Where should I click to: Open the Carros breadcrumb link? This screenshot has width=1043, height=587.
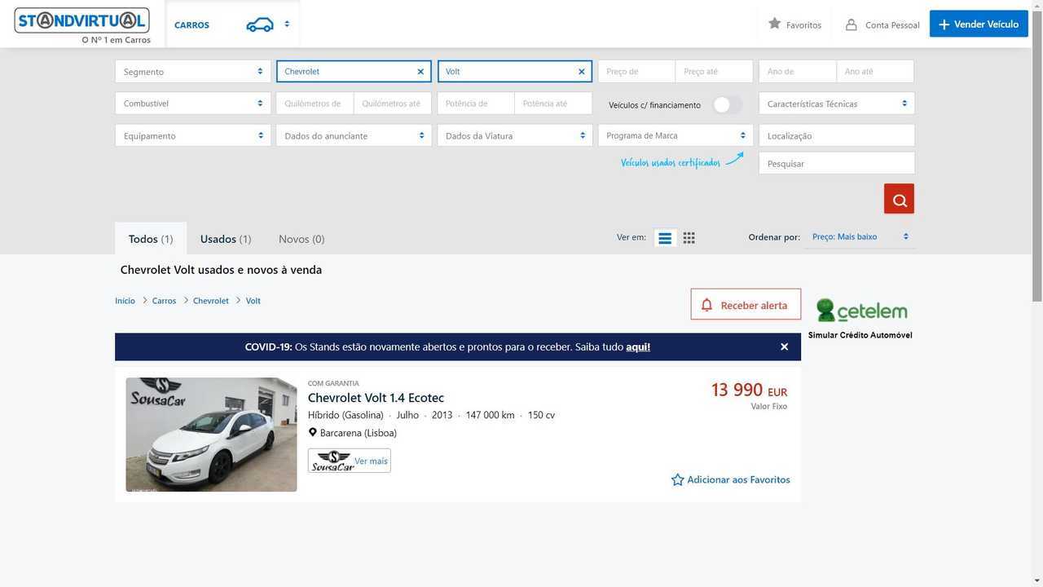point(164,301)
